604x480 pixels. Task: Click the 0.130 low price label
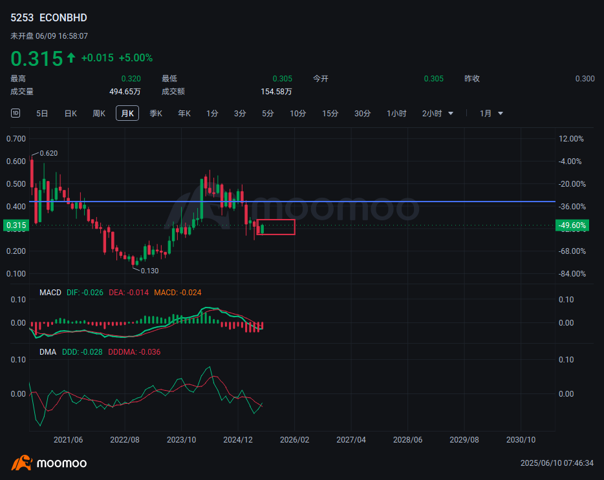(149, 271)
